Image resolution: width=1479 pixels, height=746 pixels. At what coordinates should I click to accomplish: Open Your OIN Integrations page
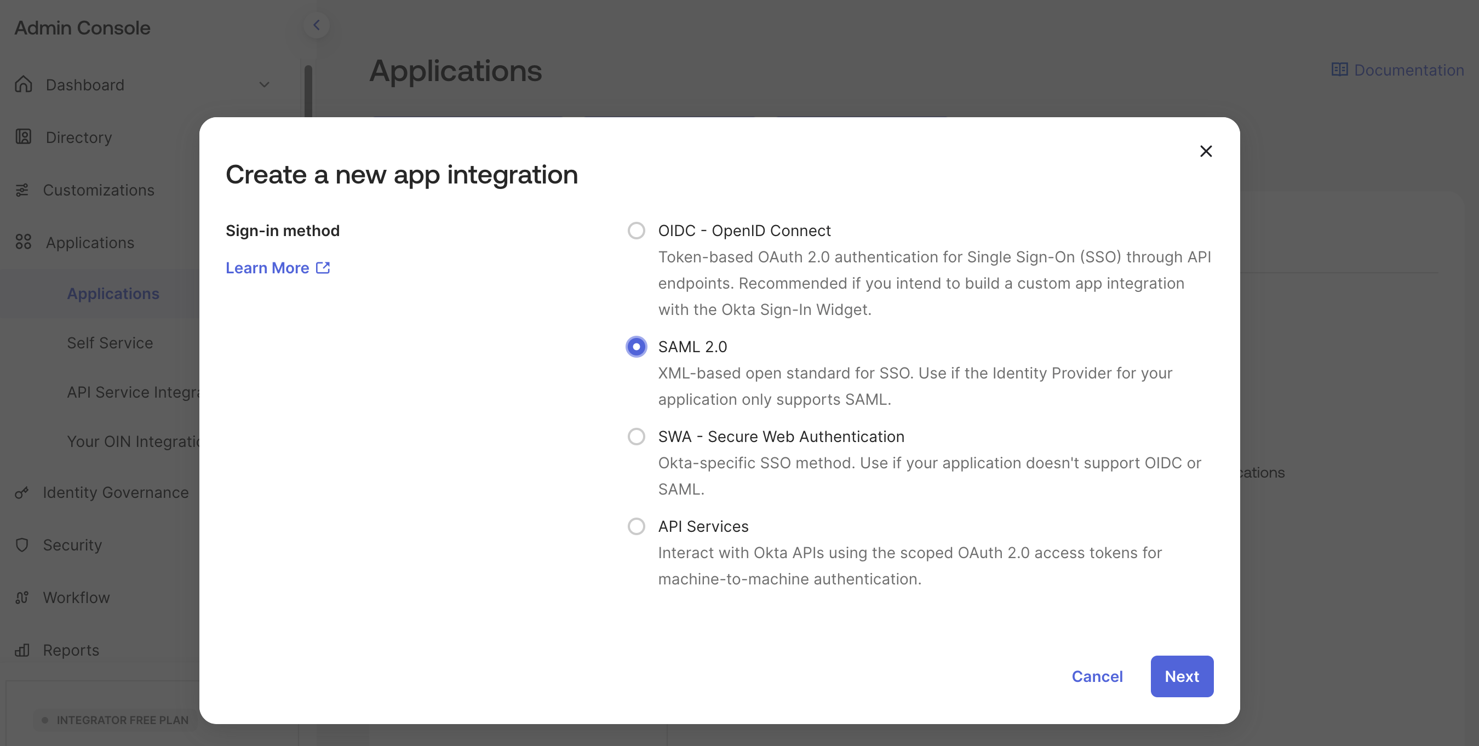tap(133, 441)
